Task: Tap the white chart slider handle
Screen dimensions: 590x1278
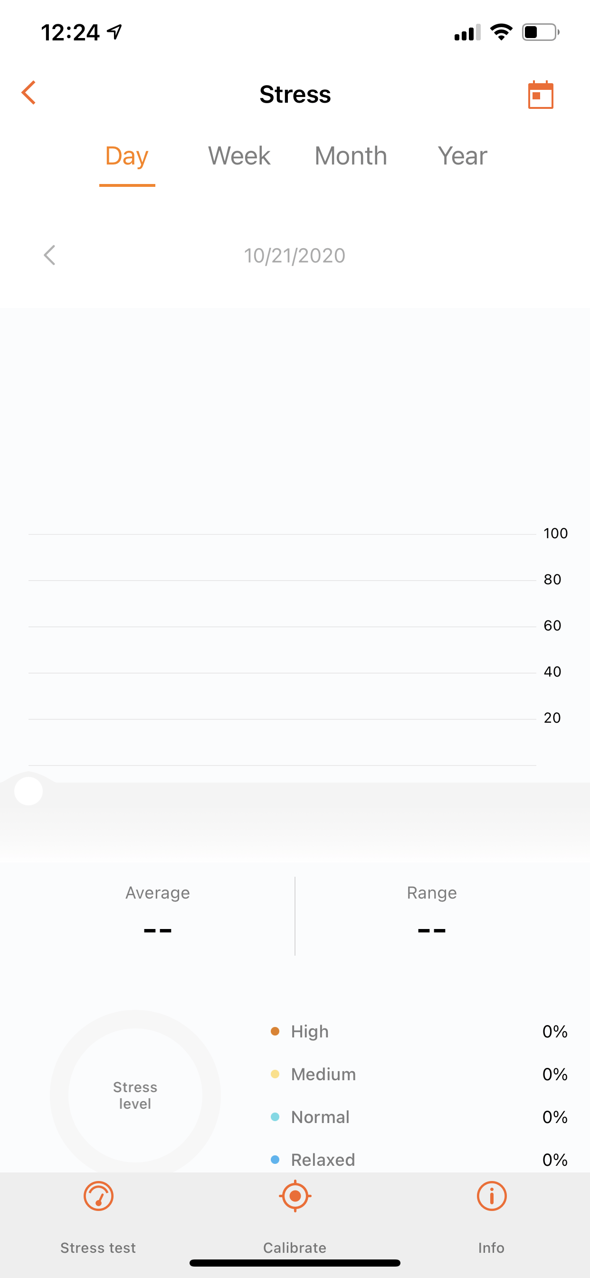Action: 29,791
